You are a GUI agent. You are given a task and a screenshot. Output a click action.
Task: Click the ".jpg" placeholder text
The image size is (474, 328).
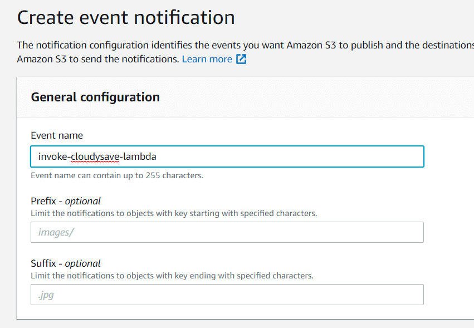pos(46,295)
